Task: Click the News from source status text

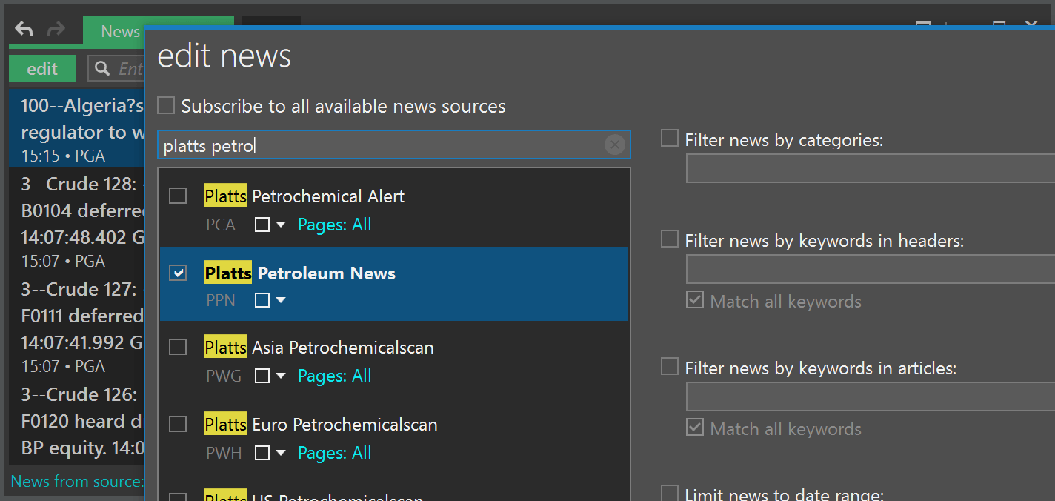Action: [x=77, y=481]
